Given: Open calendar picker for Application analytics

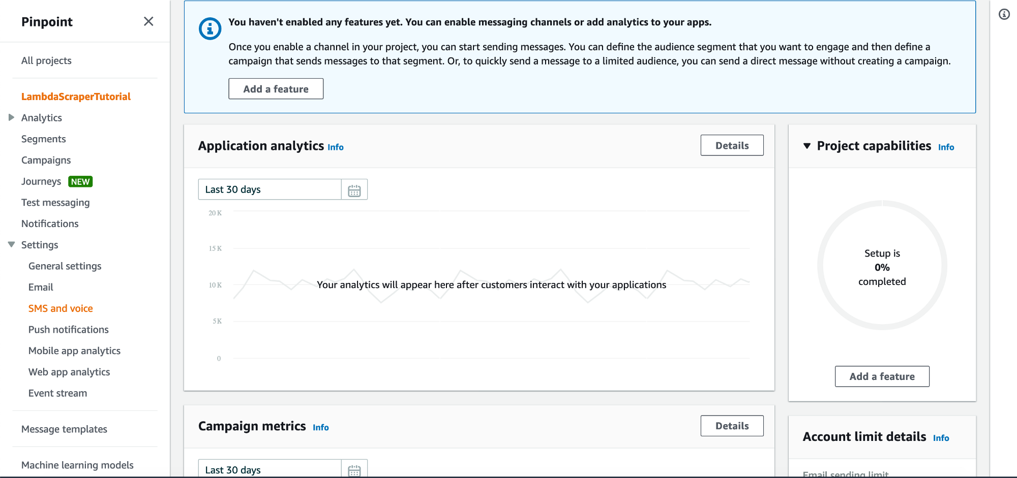Looking at the screenshot, I should [x=354, y=190].
